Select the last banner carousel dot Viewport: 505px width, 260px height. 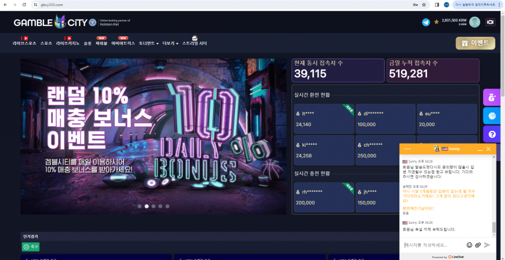168,206
